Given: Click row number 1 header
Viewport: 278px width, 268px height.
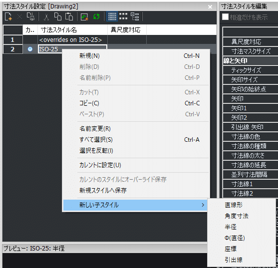Looking at the screenshot, I should [13, 39].
